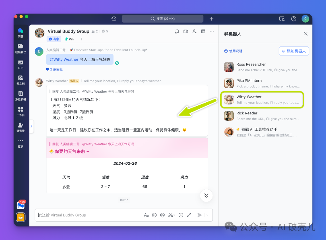Close the 群机器人 panel
This screenshot has width=326, height=240.
(305, 34)
